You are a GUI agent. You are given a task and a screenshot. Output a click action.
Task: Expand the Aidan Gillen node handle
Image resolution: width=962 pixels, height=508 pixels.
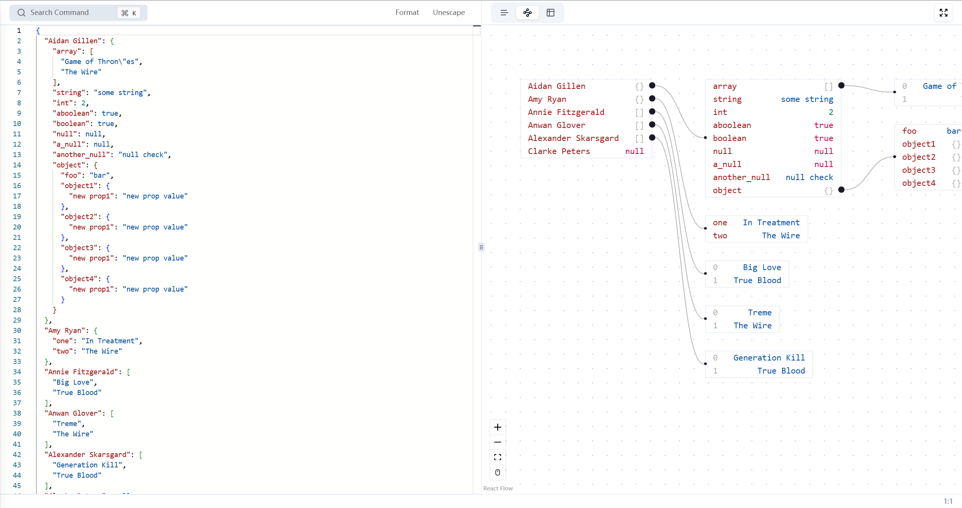pos(652,85)
